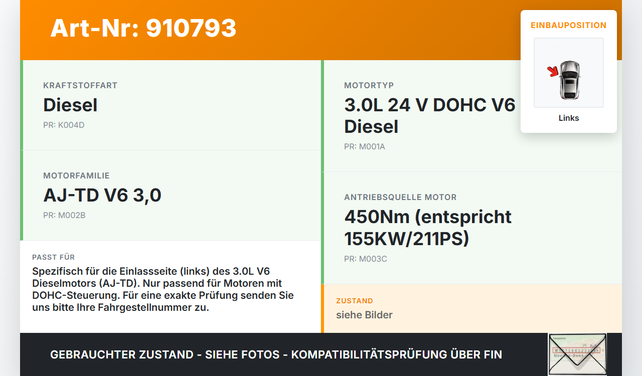Select the MOTORTYP label
642x376 pixels.
tap(369, 85)
